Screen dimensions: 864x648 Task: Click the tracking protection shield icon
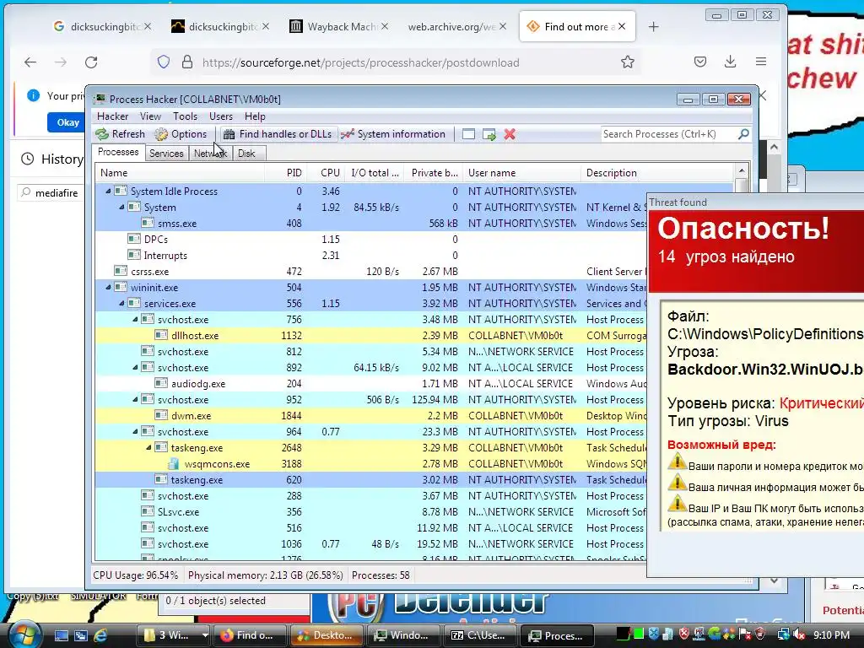point(164,62)
